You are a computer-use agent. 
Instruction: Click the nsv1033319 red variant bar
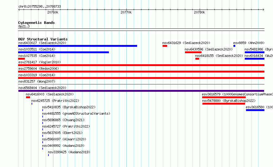click(x=141, y=78)
